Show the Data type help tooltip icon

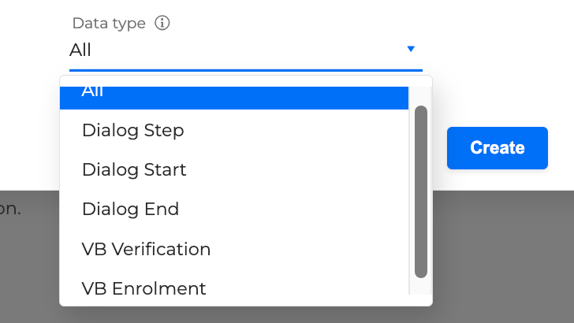(x=162, y=23)
